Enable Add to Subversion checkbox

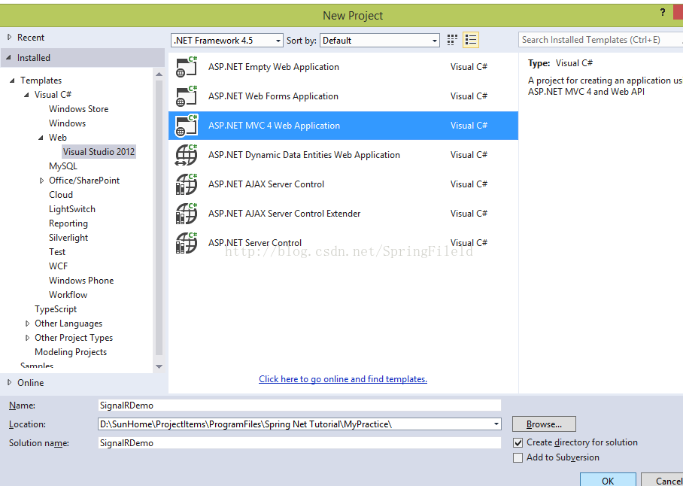point(518,457)
